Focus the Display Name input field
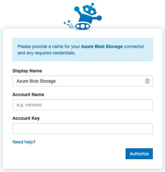165x172 pixels. (x=83, y=81)
